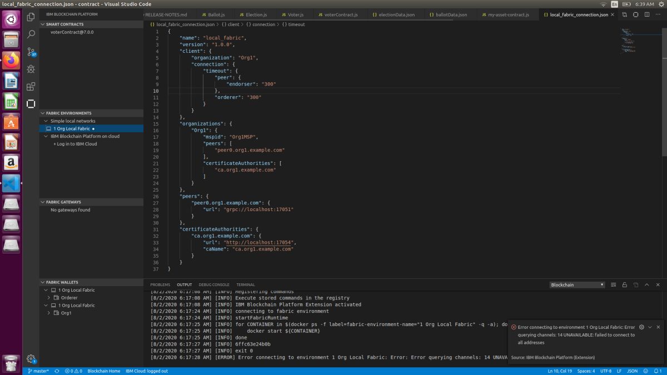Open the Search view icon
The image size is (667, 375).
point(31,34)
